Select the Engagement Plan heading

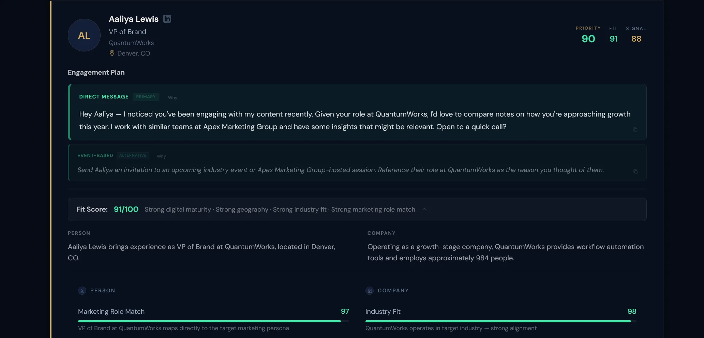tap(96, 72)
